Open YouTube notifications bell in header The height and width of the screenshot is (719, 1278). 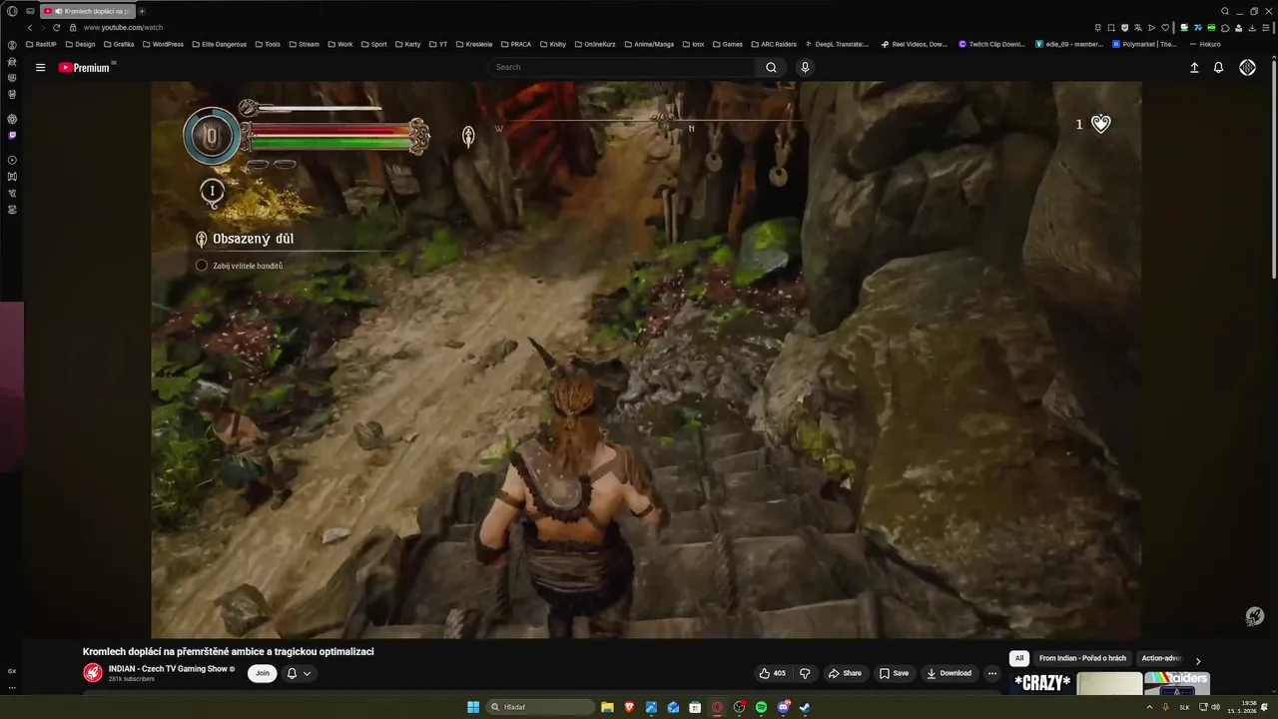[1218, 67]
